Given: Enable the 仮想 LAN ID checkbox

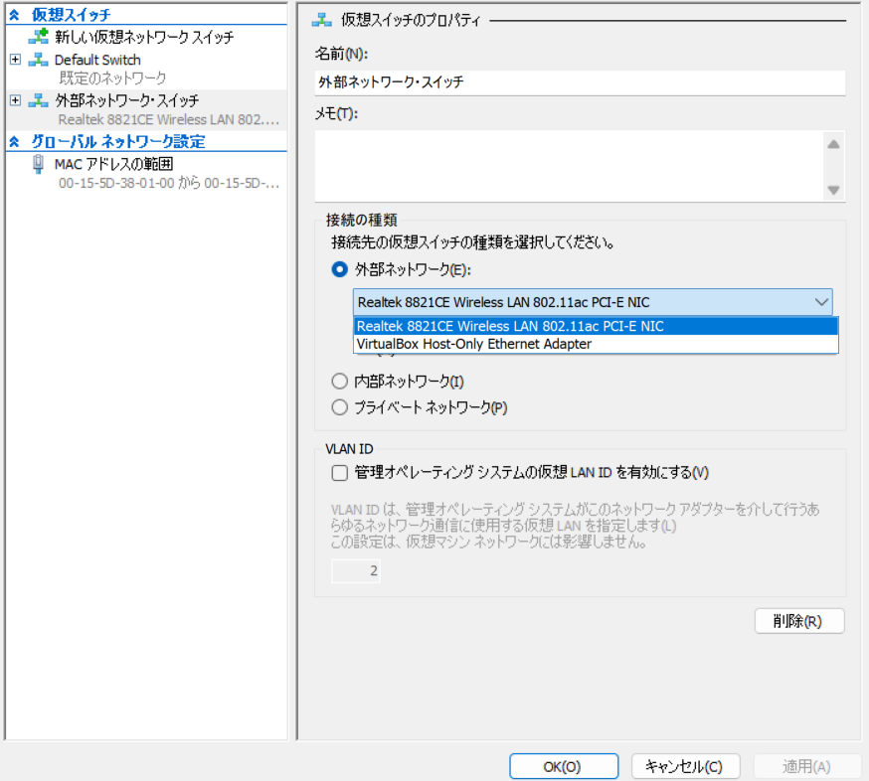Looking at the screenshot, I should tap(340, 473).
